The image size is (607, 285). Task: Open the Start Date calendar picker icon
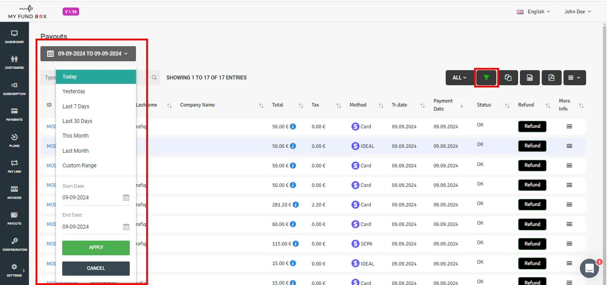126,198
